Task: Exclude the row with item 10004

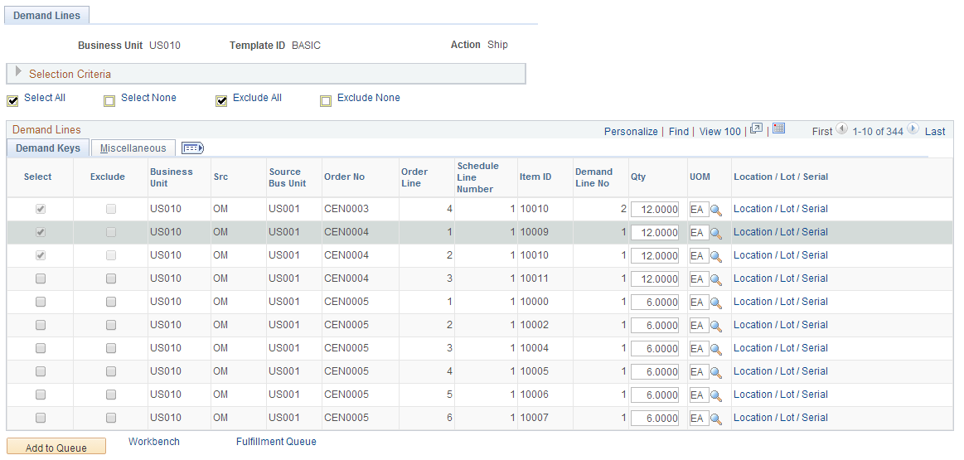Action: coord(111,348)
